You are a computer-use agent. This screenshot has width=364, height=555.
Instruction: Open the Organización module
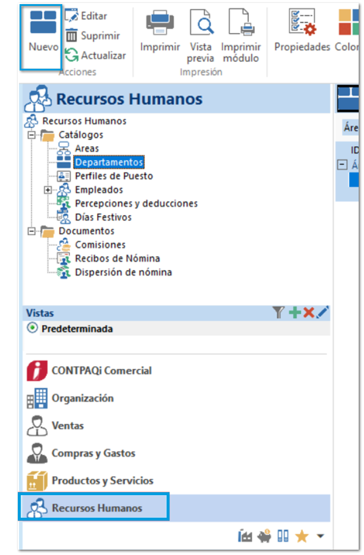pos(70,399)
